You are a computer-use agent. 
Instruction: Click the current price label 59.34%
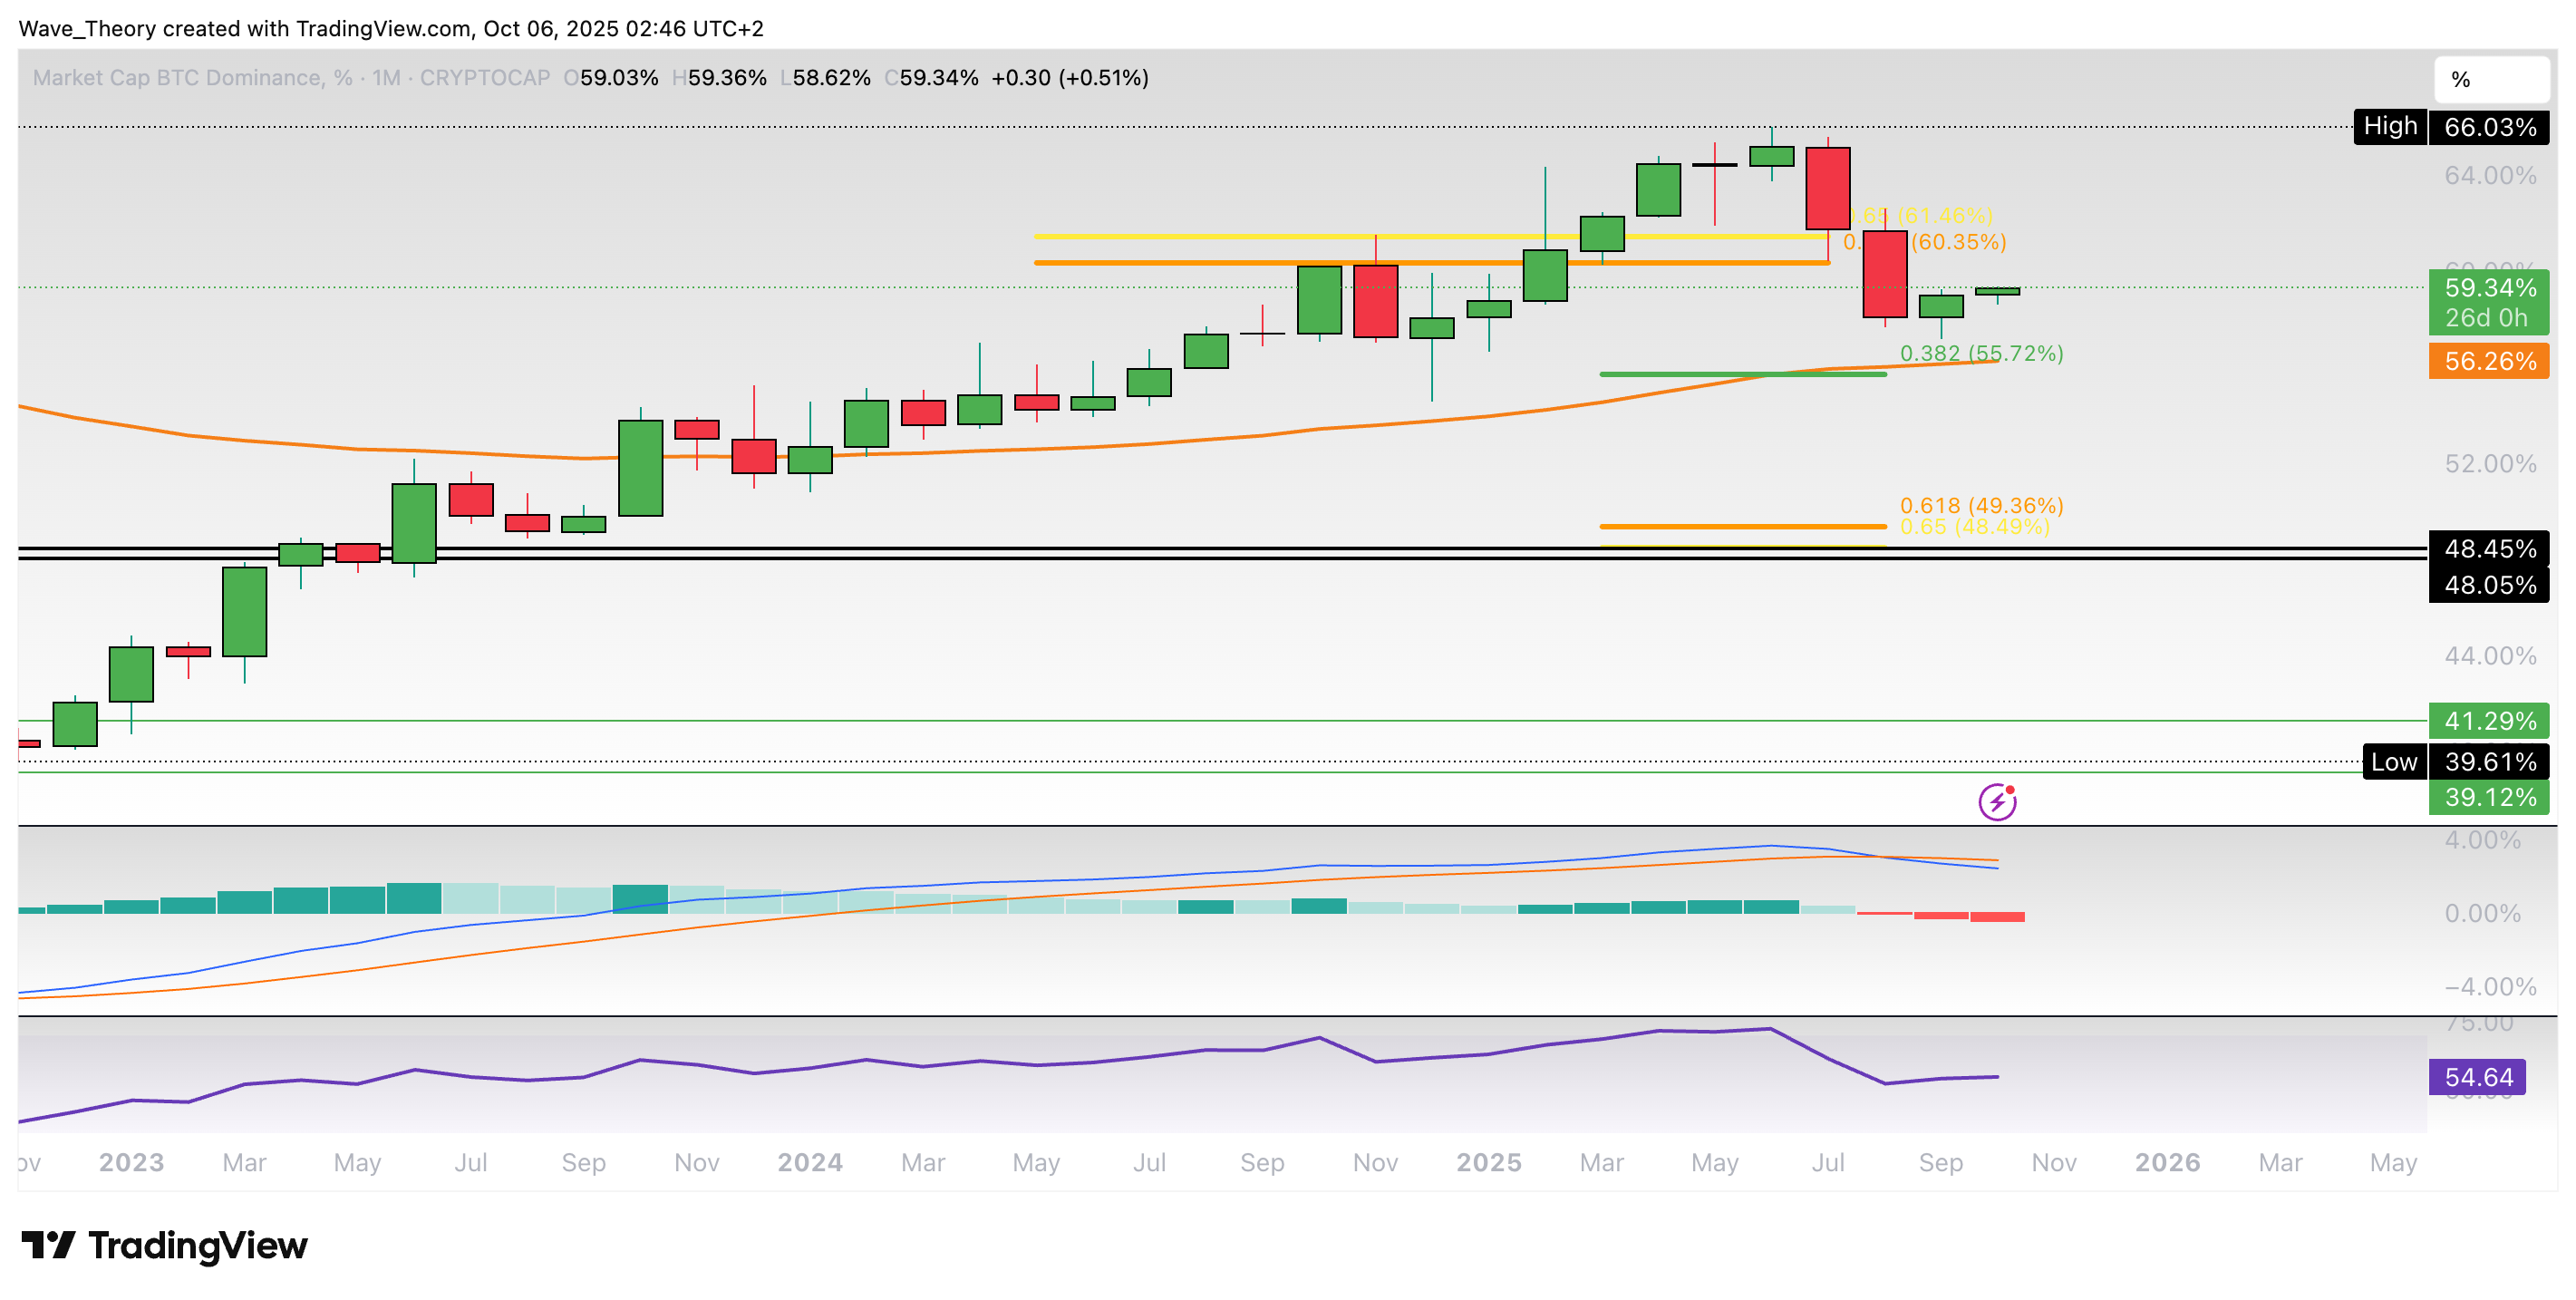pyautogui.click(x=2488, y=290)
